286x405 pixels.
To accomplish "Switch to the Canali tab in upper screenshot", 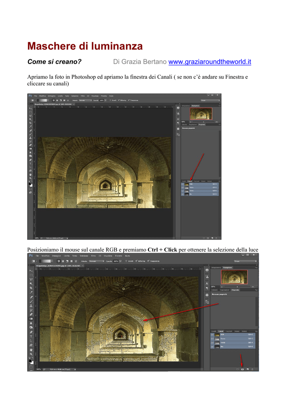I will click(x=190, y=181).
